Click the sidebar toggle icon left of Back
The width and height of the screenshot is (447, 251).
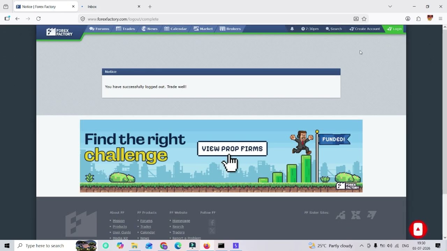[x=7, y=19]
